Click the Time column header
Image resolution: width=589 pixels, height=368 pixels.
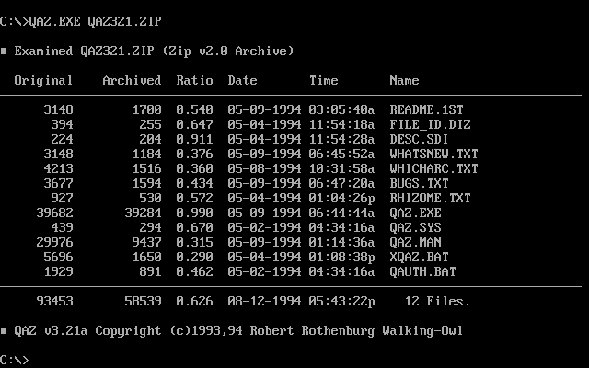pos(323,80)
